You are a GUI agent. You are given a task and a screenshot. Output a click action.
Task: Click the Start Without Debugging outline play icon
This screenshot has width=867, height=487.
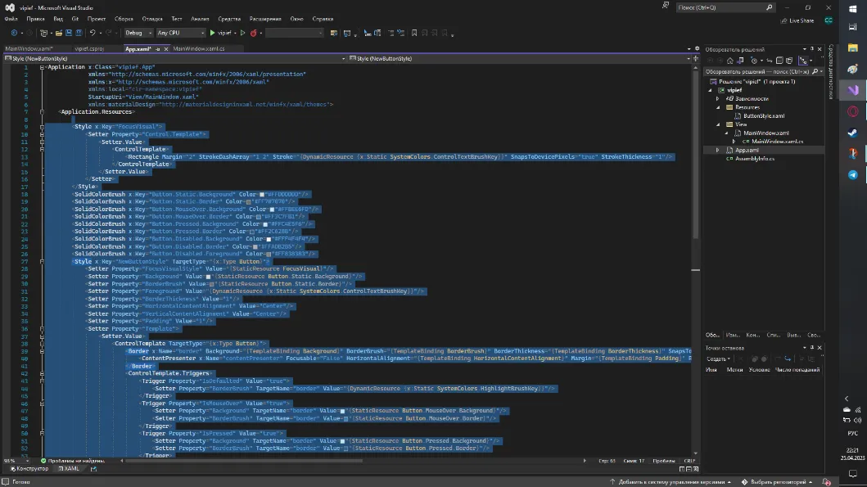[x=242, y=34]
